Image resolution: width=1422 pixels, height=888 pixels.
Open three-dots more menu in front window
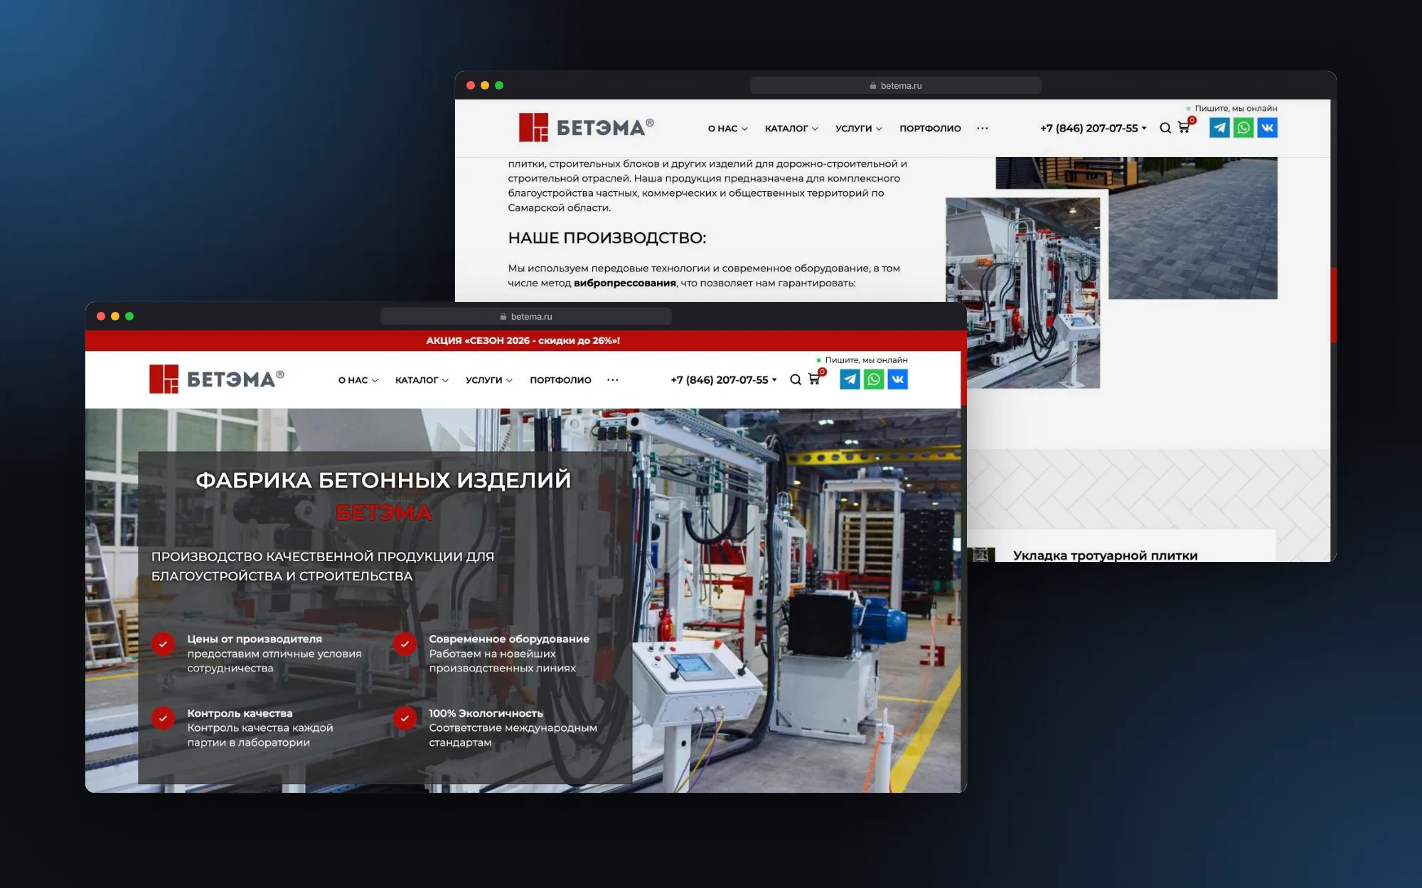tap(613, 380)
